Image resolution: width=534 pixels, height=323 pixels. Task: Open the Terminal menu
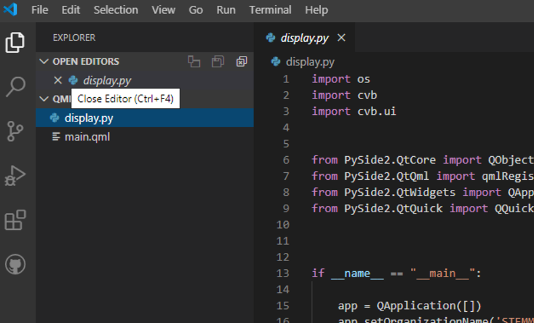coord(270,10)
